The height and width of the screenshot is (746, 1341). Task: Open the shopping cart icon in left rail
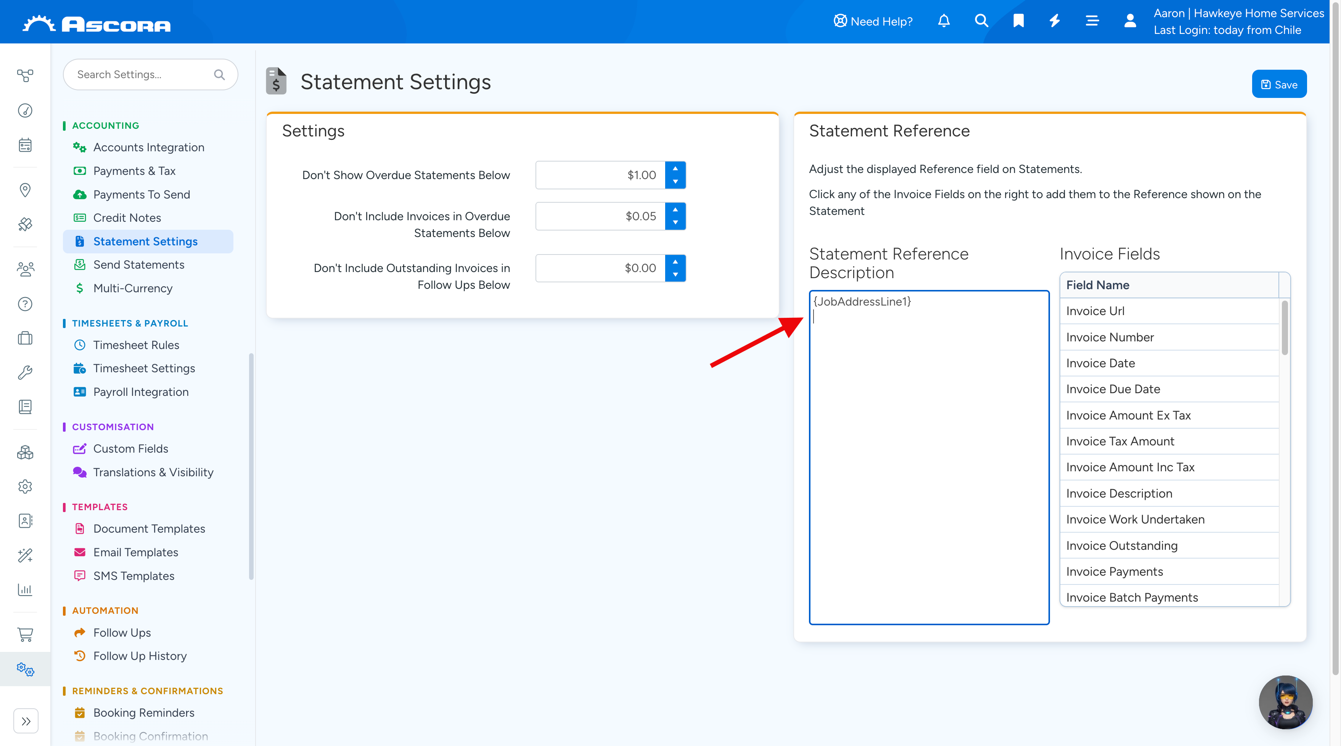[x=25, y=634]
